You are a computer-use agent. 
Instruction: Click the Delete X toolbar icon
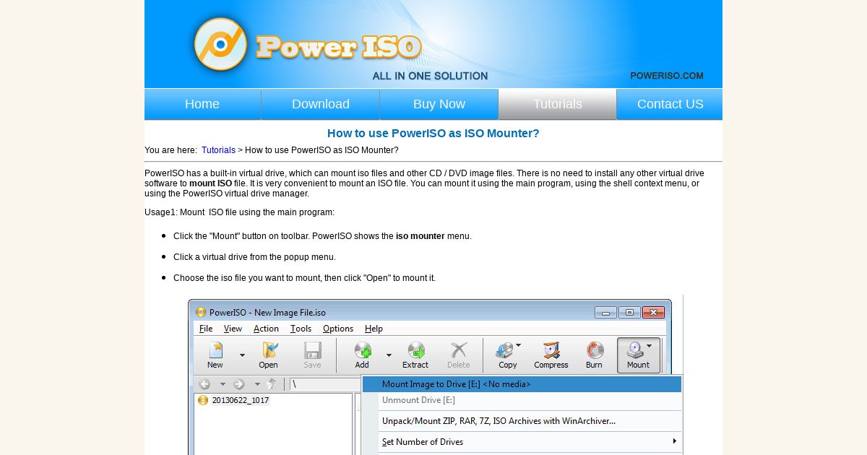pyautogui.click(x=459, y=351)
